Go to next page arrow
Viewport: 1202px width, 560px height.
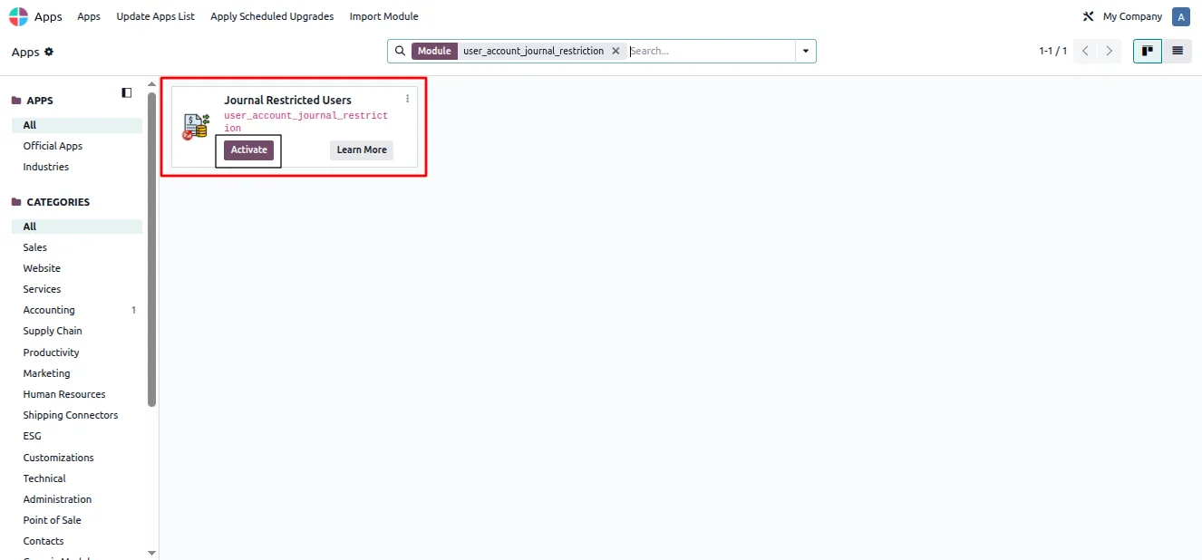pos(1109,51)
